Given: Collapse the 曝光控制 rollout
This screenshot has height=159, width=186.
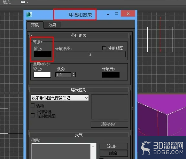Looking at the screenshot, I should 79,90.
